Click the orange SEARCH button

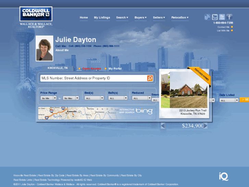245,100
